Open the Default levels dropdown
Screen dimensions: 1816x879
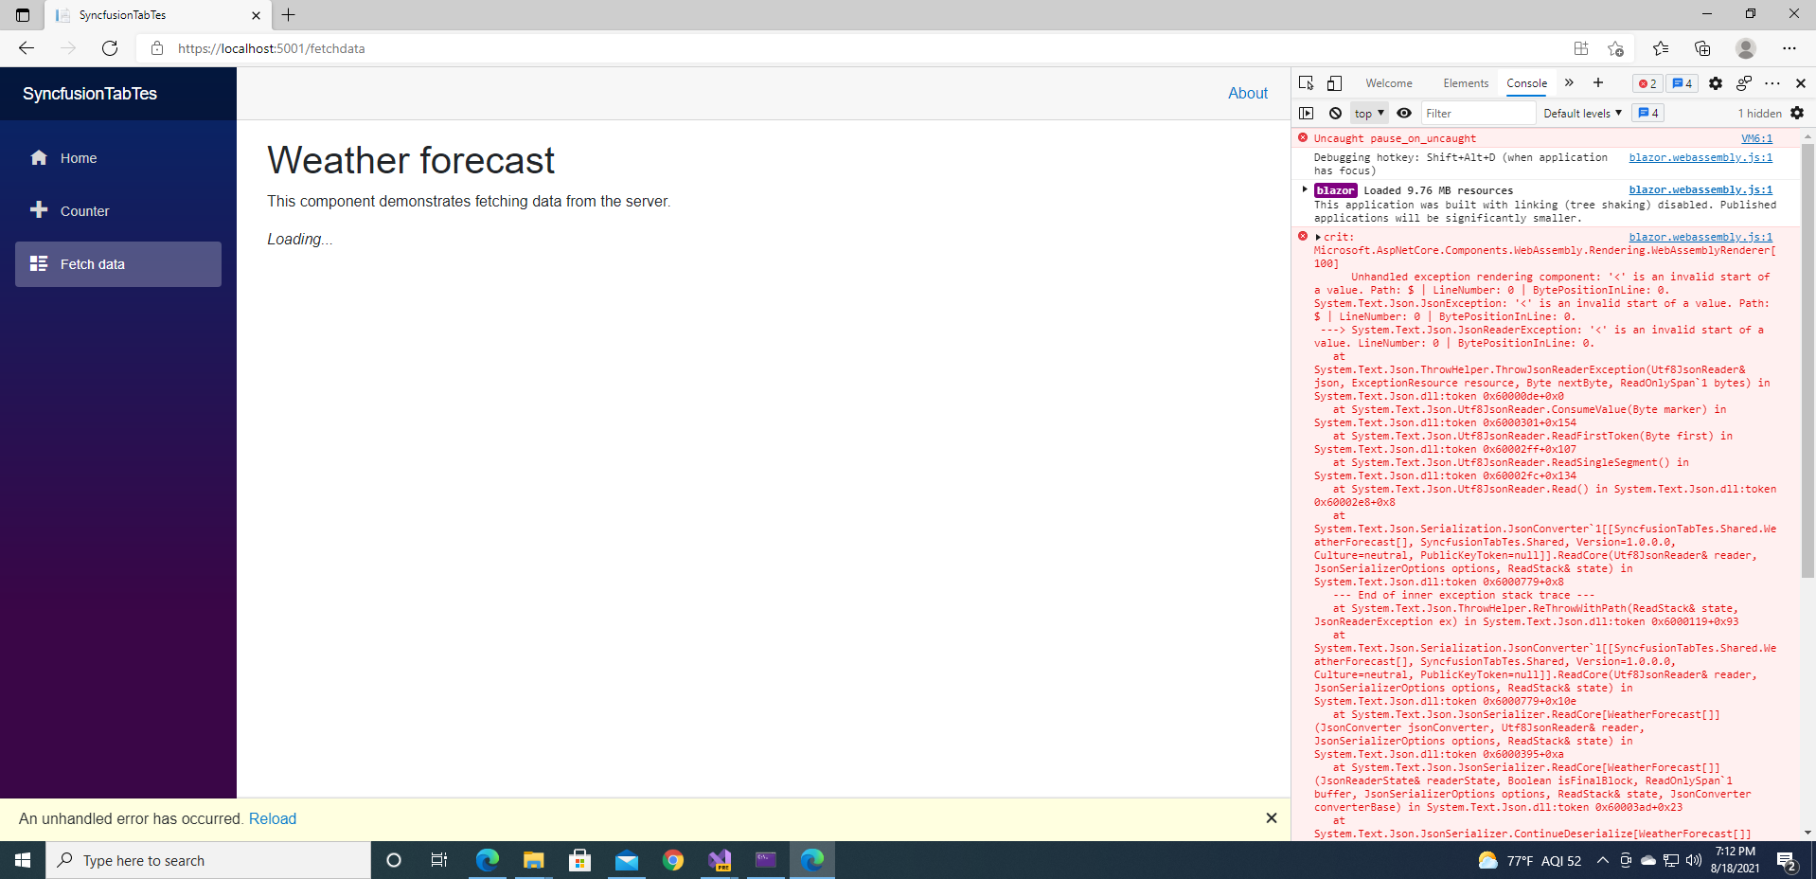(1581, 113)
